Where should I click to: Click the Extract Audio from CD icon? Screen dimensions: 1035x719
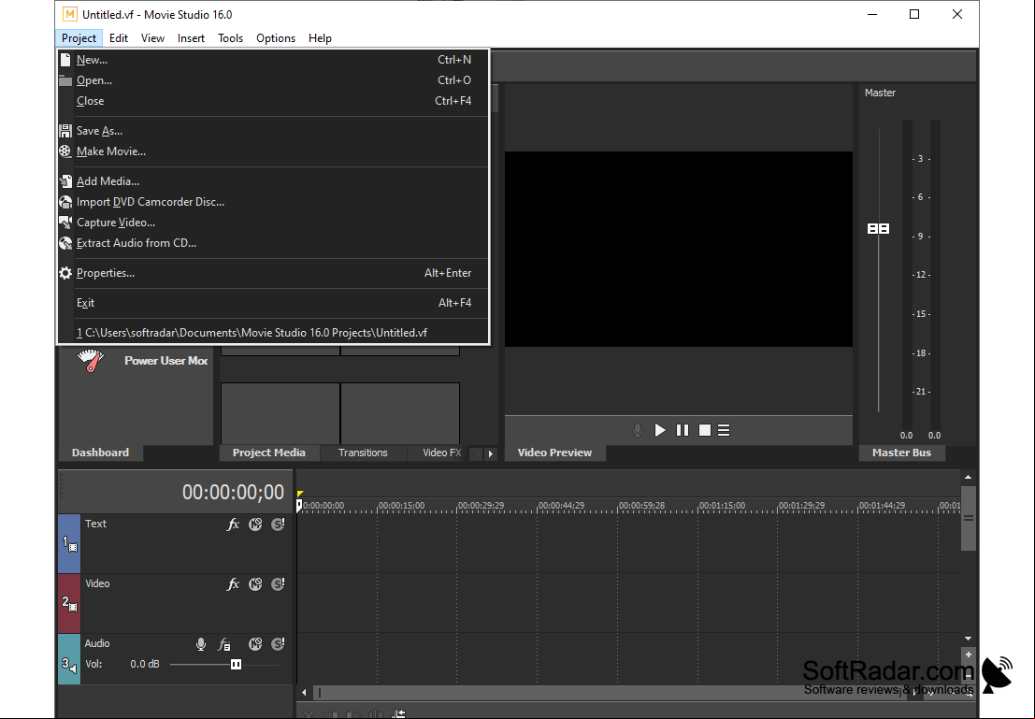65,243
